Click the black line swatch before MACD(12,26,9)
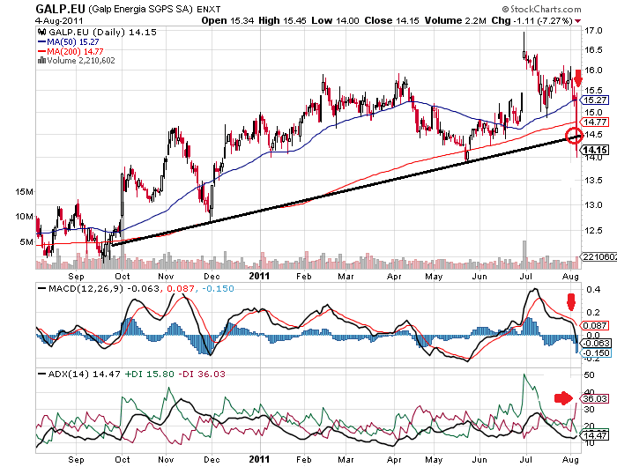This screenshot has width=617, height=467. [x=41, y=288]
